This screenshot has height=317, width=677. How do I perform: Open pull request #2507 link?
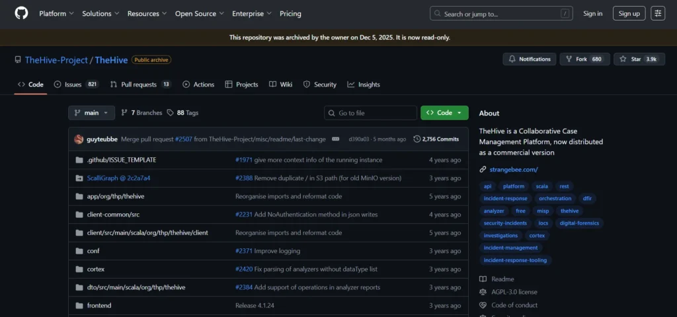(184, 139)
